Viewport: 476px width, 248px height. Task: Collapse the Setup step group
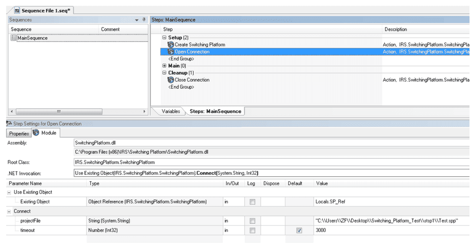click(164, 38)
